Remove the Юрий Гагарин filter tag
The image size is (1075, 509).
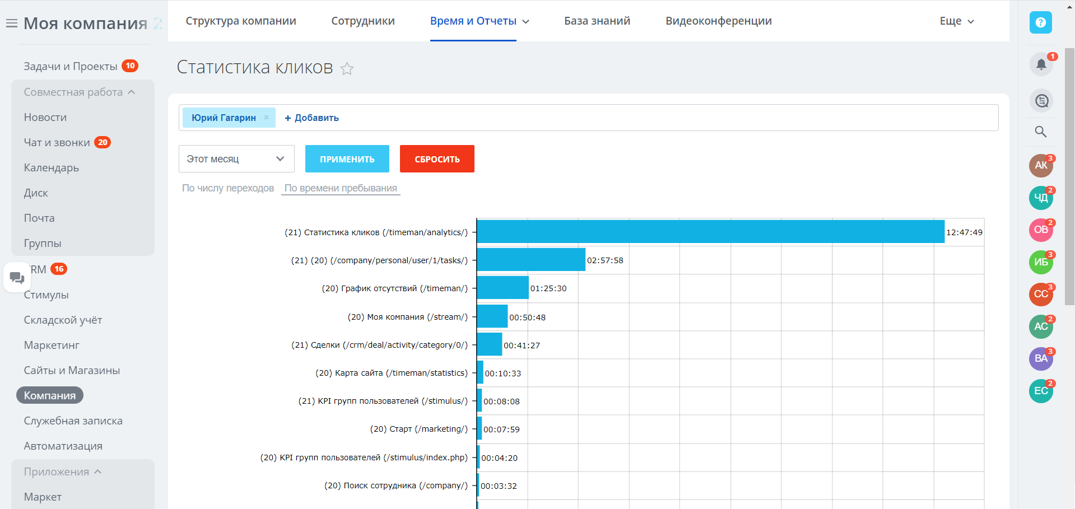coord(267,118)
